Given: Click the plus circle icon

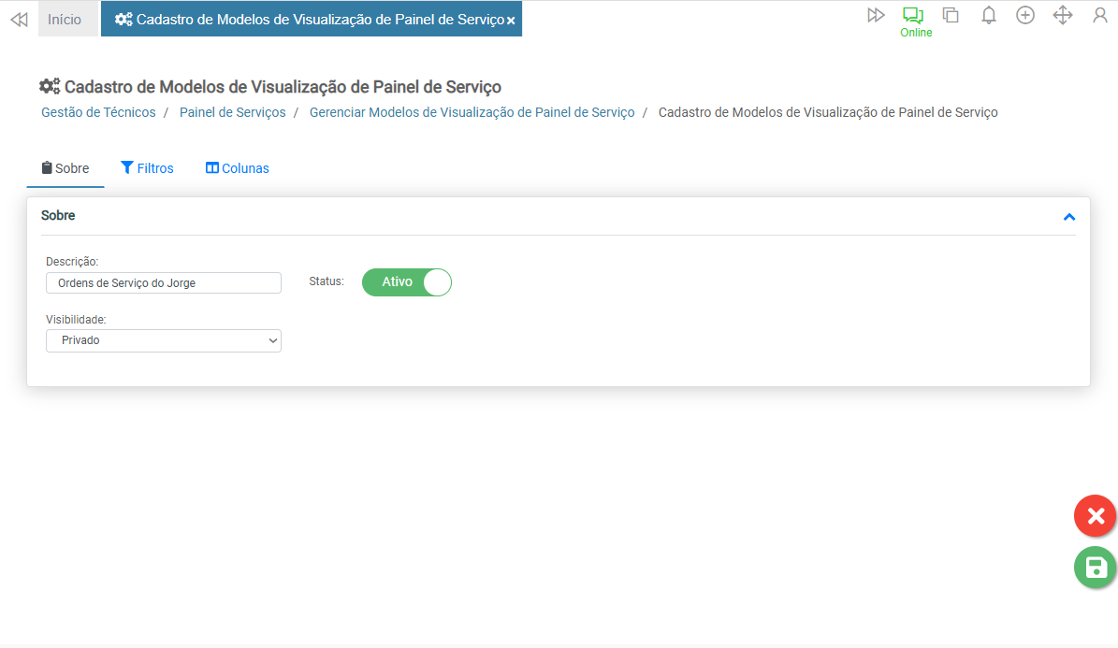Looking at the screenshot, I should point(1025,15).
